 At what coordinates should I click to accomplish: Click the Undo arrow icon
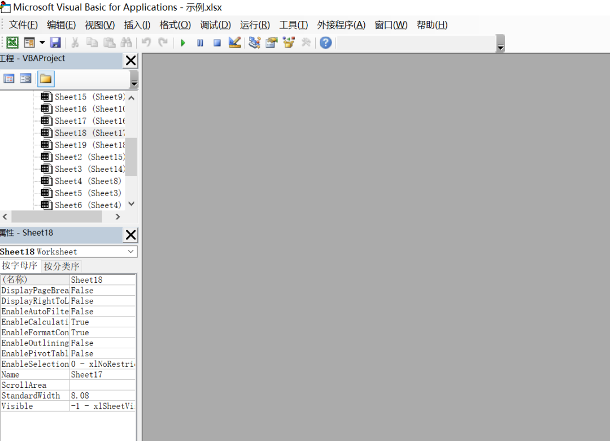click(x=146, y=42)
